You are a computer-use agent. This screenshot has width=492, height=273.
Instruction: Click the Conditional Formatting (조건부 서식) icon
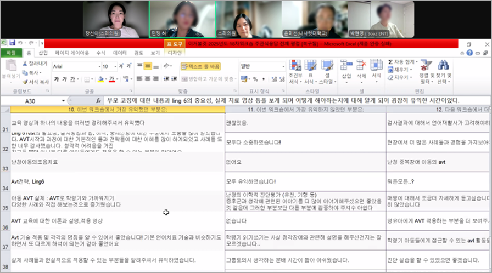tap(295, 65)
